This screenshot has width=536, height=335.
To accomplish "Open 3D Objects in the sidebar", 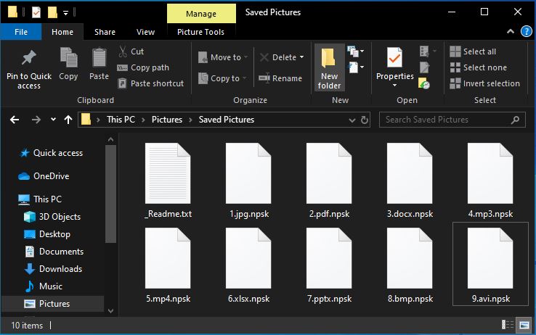I will [52, 217].
